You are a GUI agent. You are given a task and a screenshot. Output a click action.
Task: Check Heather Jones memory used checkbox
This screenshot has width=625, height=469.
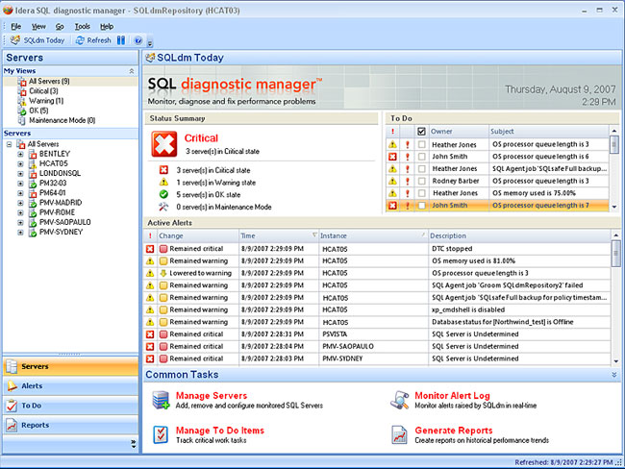(421, 193)
